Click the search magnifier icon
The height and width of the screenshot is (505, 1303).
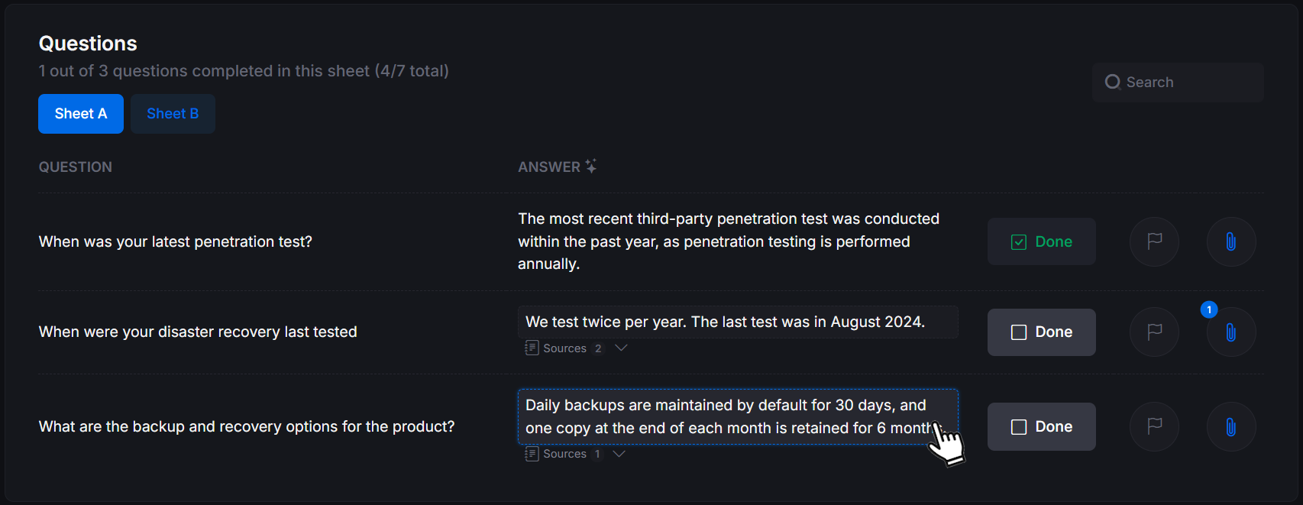click(1113, 82)
